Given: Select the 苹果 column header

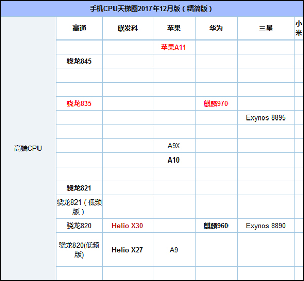Looking at the screenshot, I should point(174,28).
